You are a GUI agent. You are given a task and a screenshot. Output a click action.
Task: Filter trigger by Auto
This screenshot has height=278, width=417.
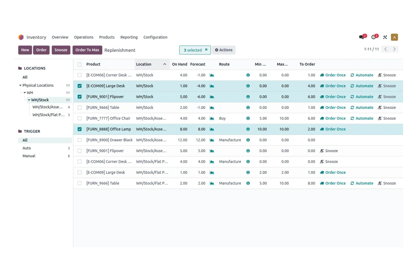27,148
